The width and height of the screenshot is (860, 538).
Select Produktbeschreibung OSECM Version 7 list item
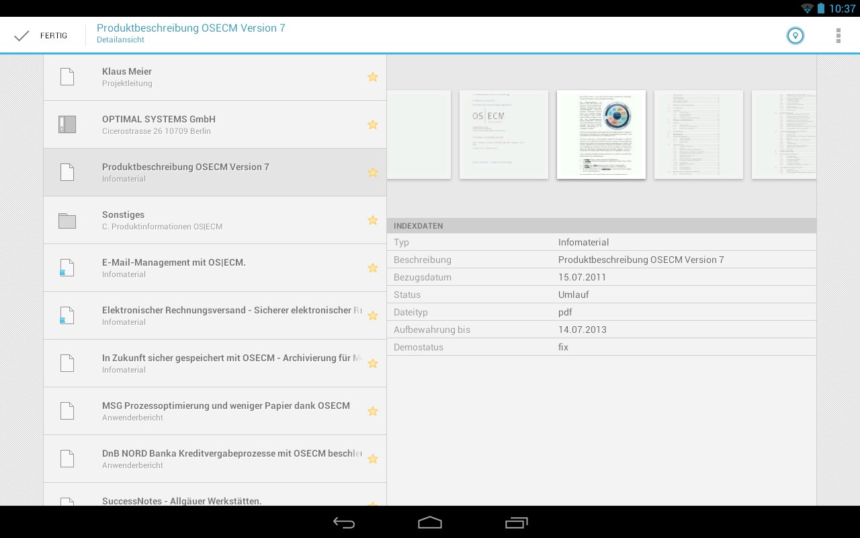[215, 173]
